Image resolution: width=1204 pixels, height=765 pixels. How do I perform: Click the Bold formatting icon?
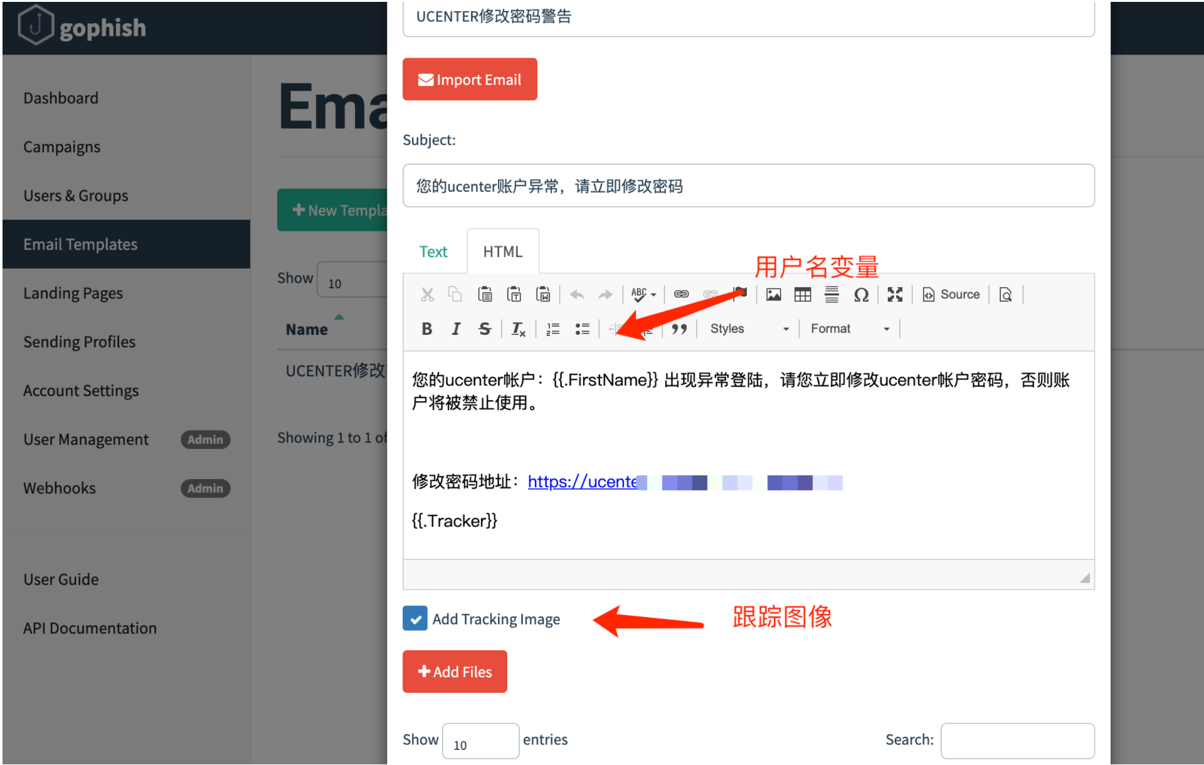point(426,329)
